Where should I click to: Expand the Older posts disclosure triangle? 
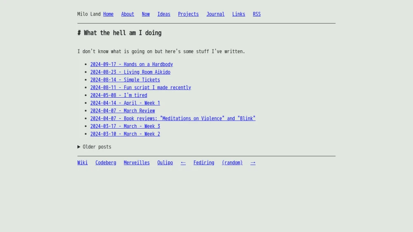coord(79,147)
